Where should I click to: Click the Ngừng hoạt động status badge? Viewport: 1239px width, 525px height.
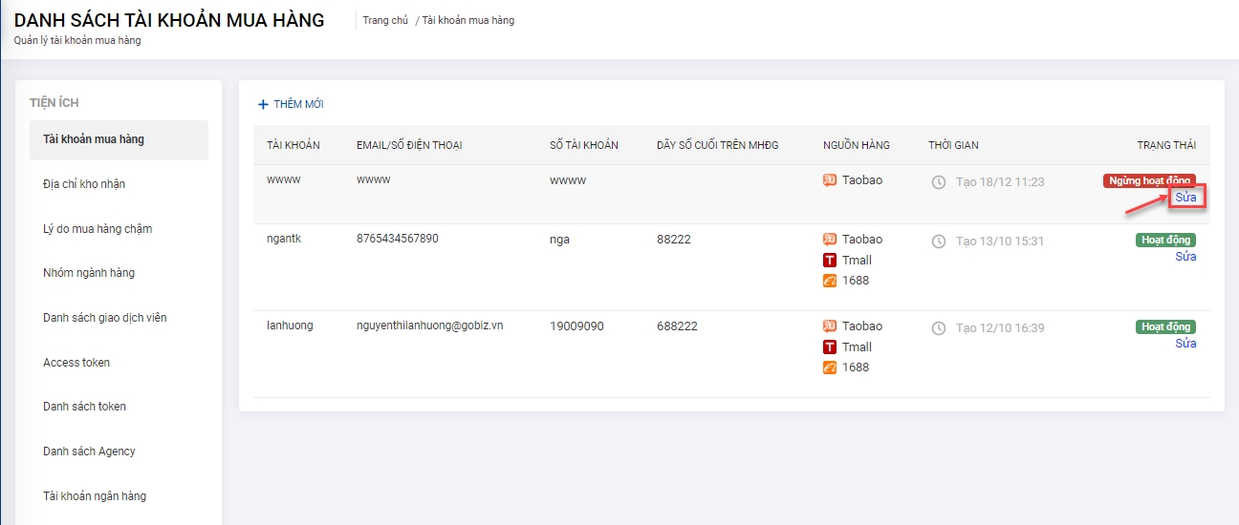pyautogui.click(x=1149, y=180)
